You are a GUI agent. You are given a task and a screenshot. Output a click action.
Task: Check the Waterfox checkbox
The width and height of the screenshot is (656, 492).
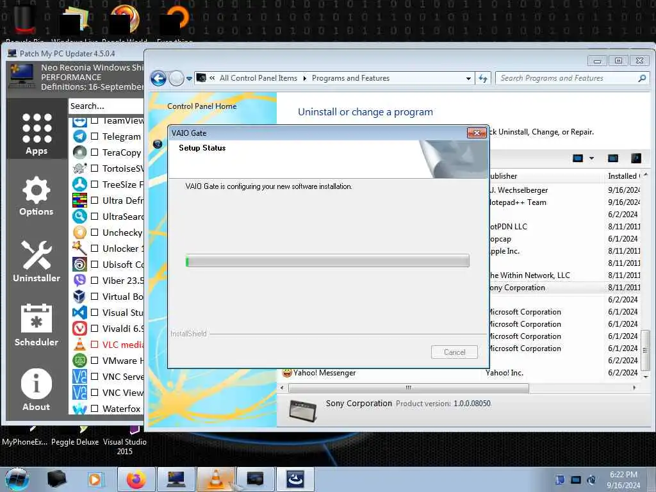pos(95,408)
